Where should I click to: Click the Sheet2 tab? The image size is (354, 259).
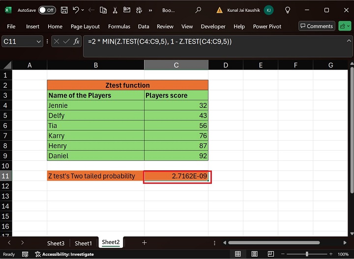(111, 242)
